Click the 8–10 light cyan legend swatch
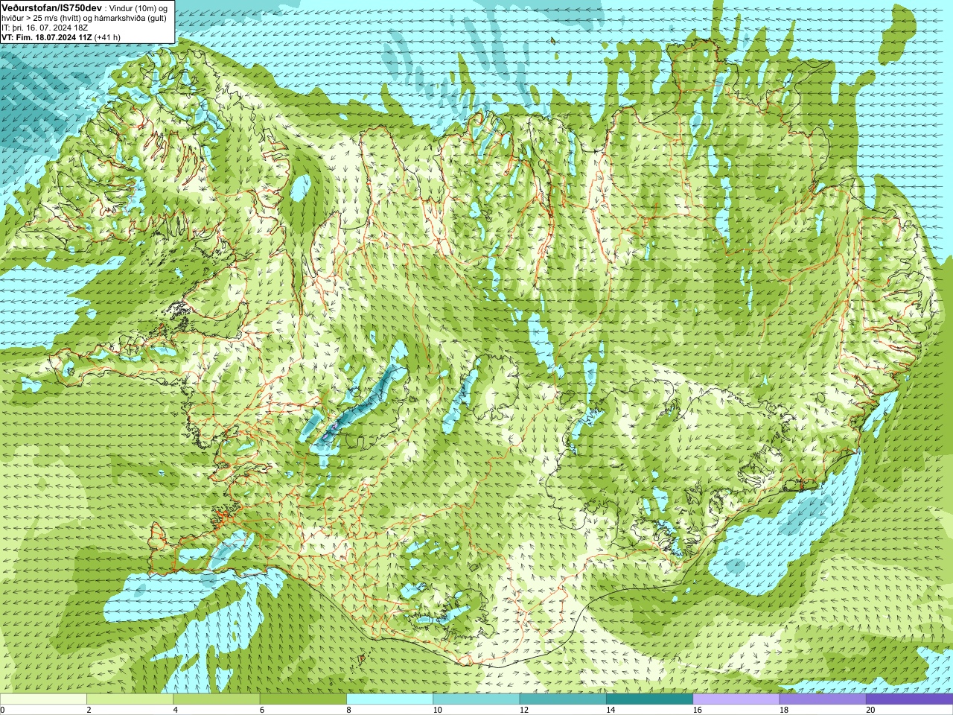Viewport: 953px width, 715px height. (389, 699)
